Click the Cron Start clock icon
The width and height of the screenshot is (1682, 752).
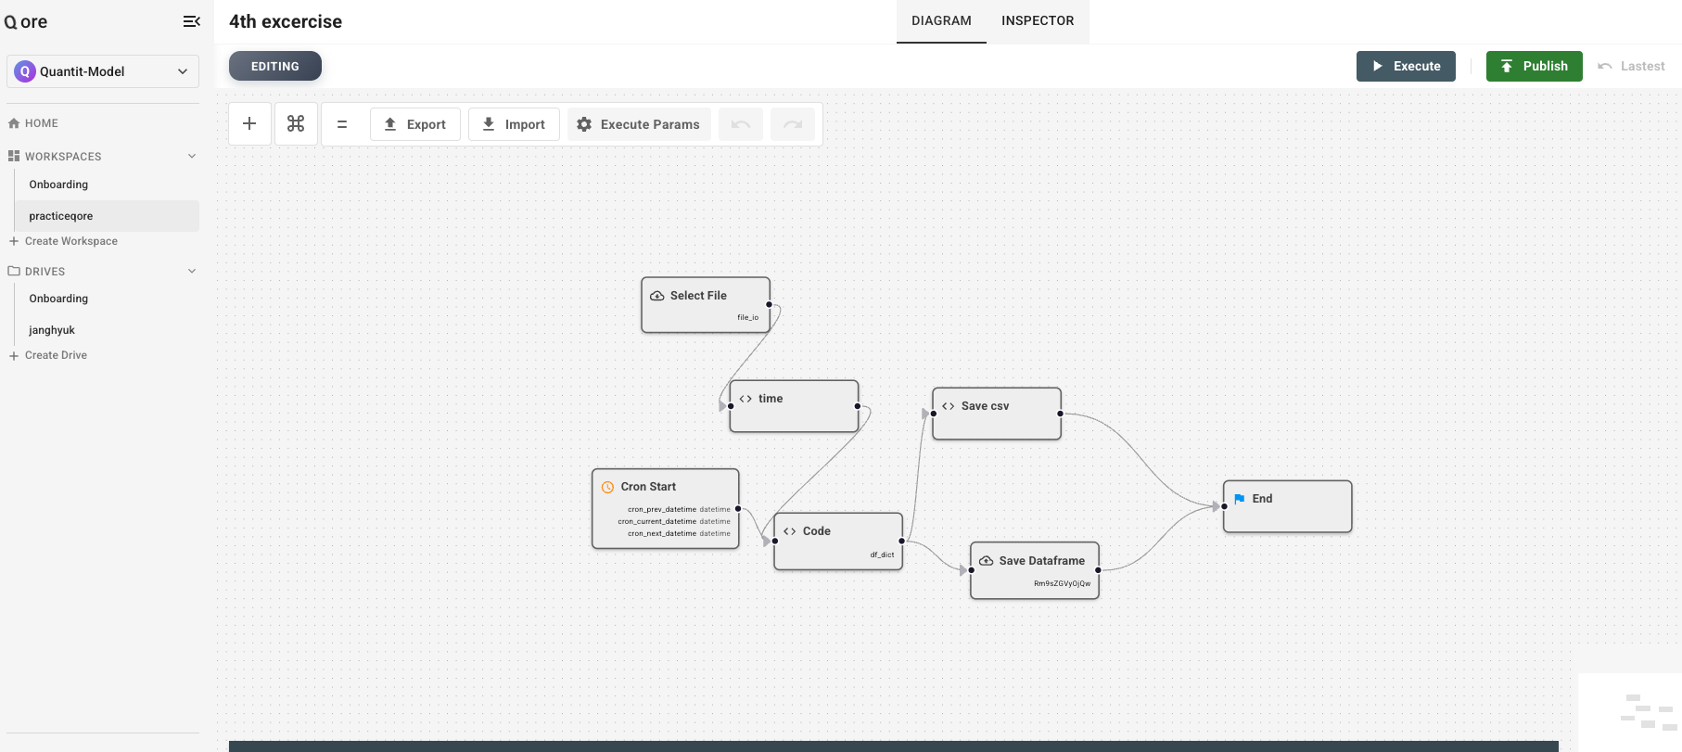tap(608, 487)
